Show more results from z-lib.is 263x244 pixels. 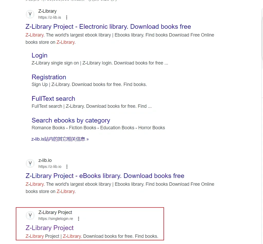pos(60,139)
